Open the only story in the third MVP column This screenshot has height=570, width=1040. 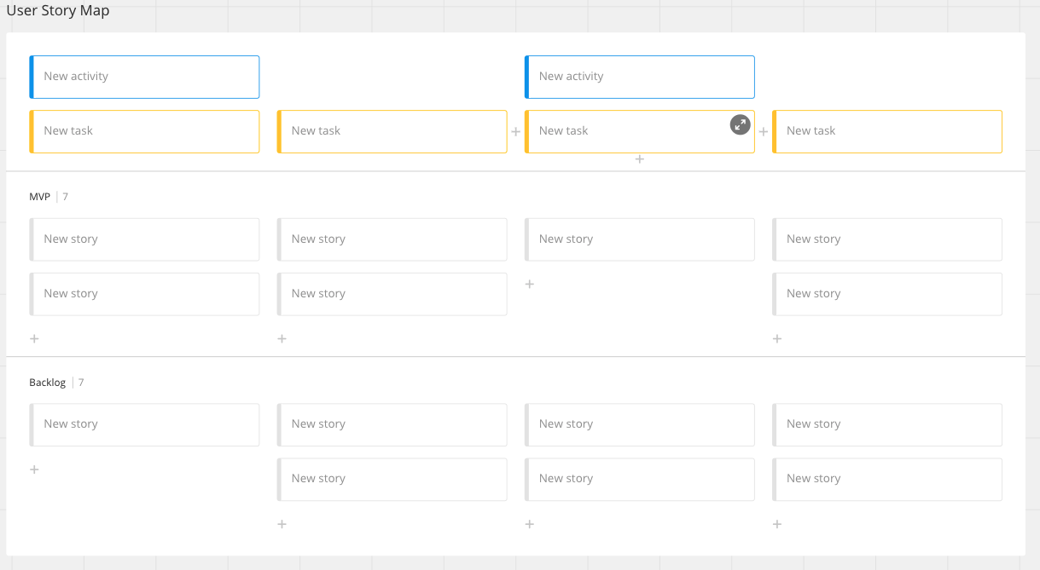click(x=639, y=239)
